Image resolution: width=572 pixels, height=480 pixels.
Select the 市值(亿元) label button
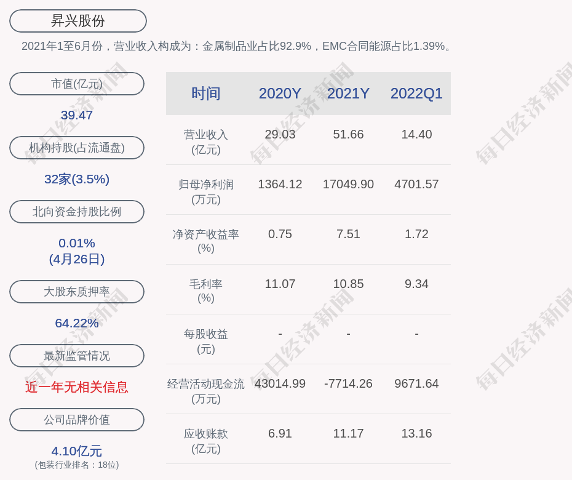click(77, 84)
